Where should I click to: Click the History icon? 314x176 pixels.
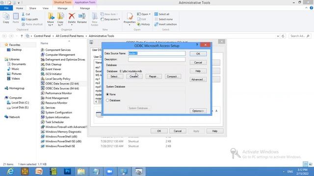(x=139, y=24)
